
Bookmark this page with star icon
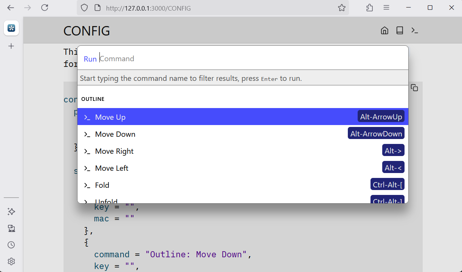point(342,8)
